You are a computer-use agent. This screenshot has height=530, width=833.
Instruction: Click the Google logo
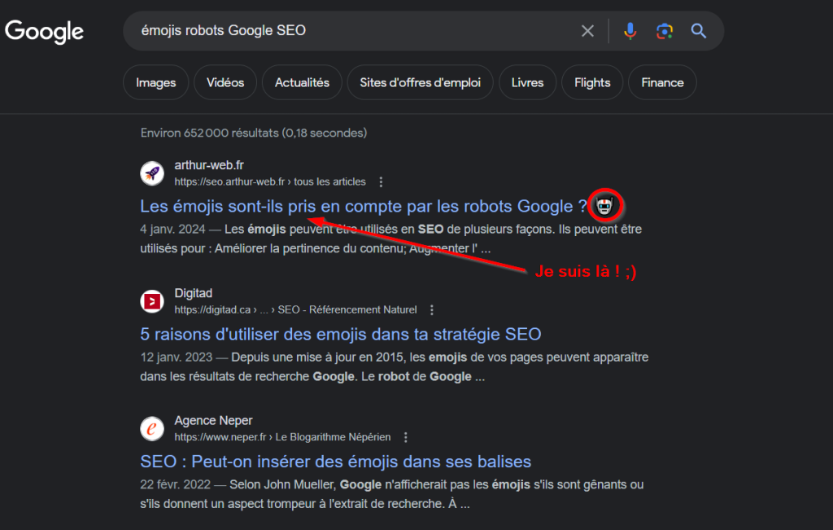[x=45, y=32]
